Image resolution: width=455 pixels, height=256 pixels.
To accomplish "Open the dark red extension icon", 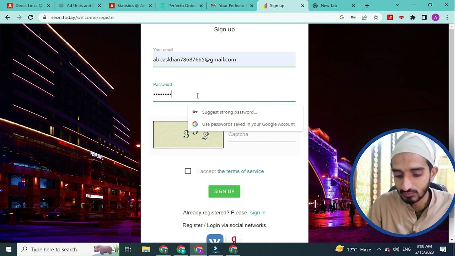I will (401, 17).
